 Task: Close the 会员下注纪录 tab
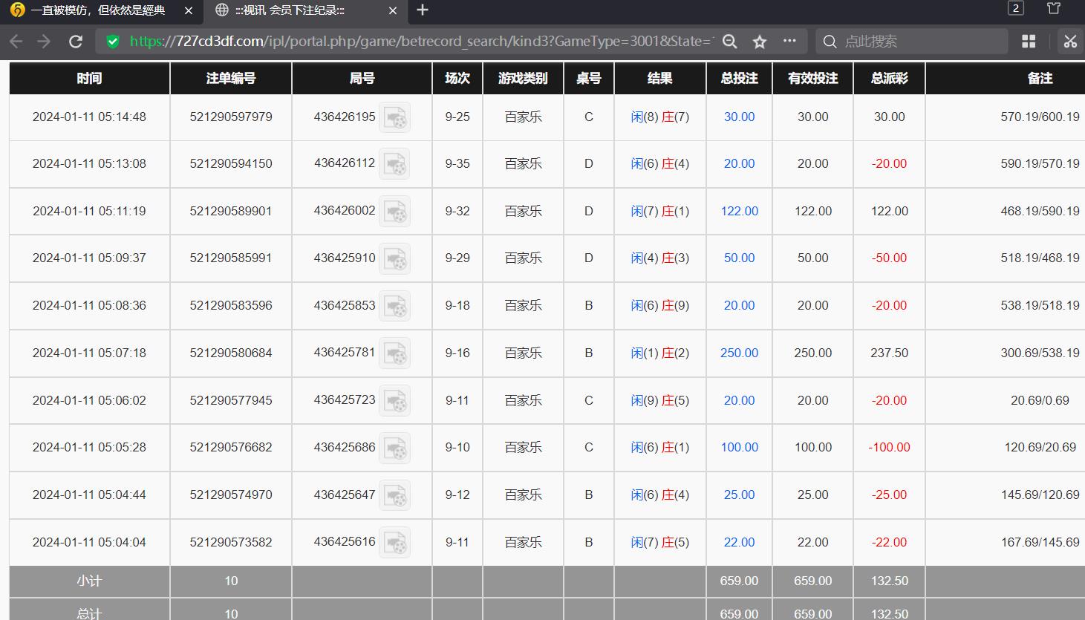click(393, 10)
